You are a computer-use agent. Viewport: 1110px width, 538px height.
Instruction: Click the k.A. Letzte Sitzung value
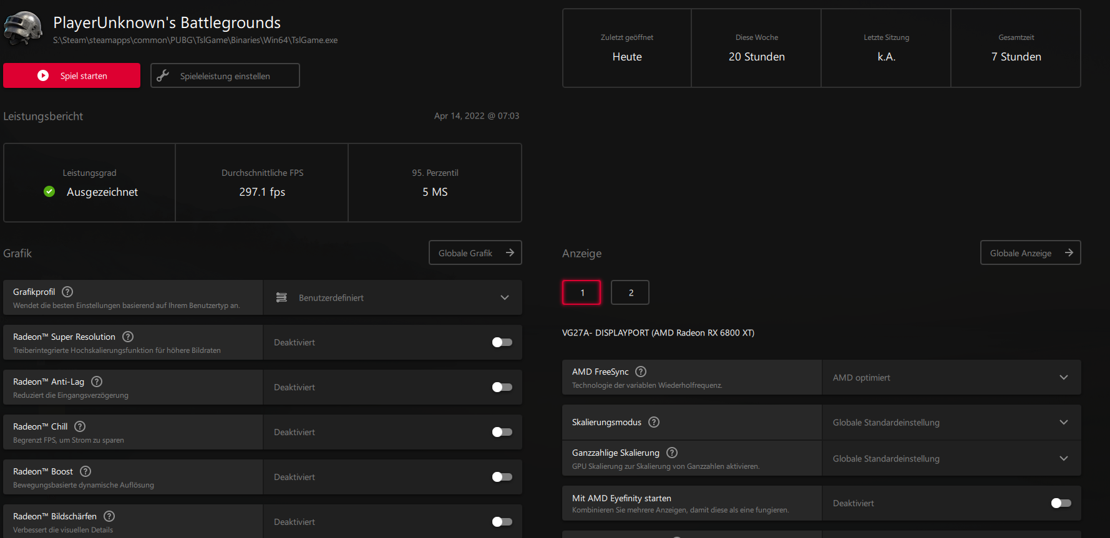coord(887,57)
